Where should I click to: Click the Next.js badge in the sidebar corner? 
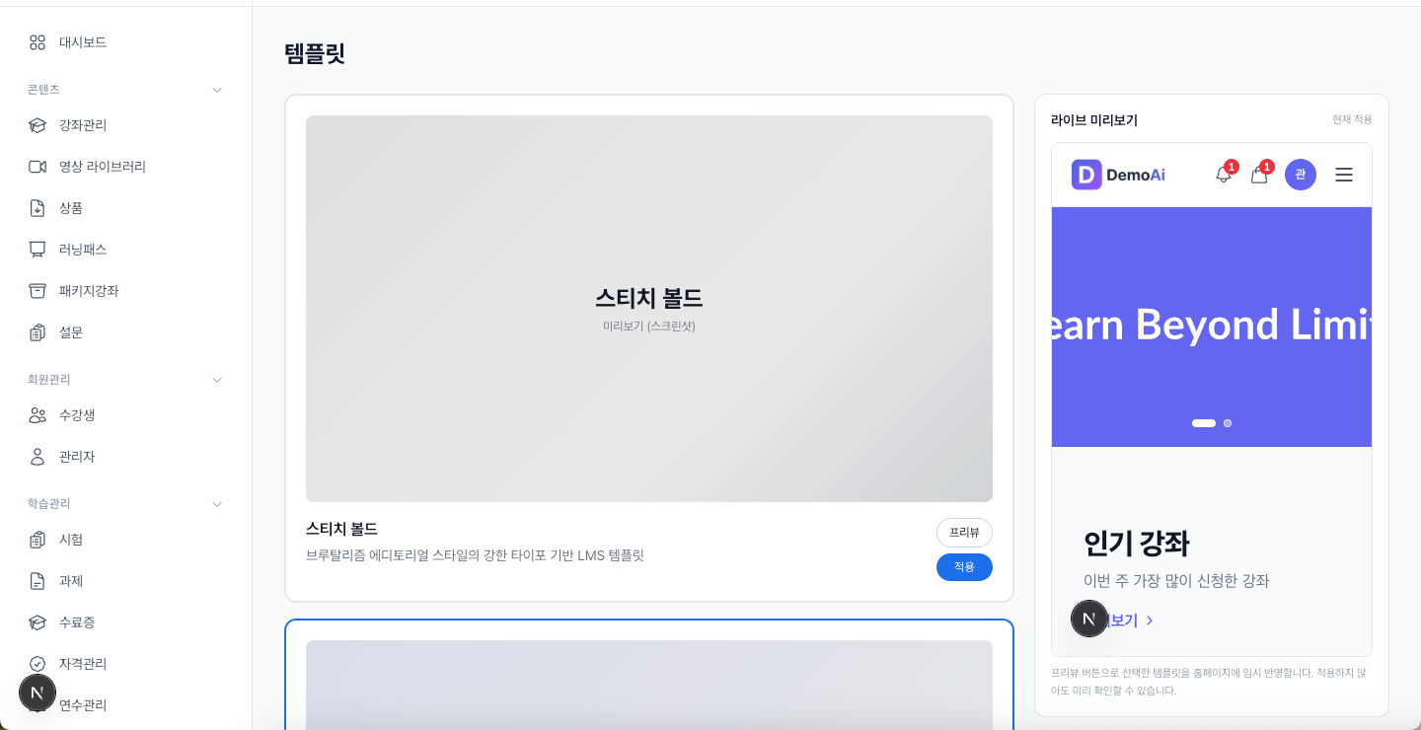pos(37,693)
